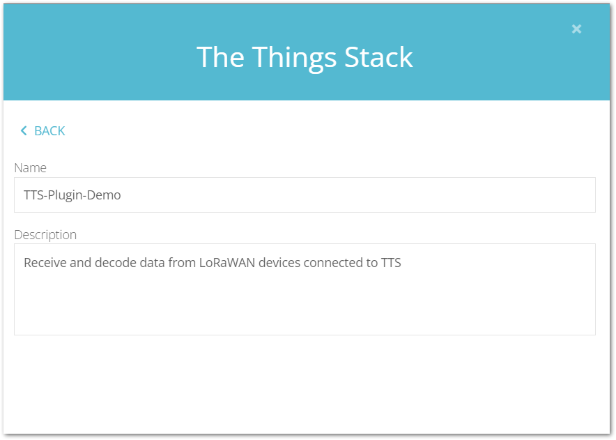Place cursor after "TTS" ending the description

click(x=402, y=264)
